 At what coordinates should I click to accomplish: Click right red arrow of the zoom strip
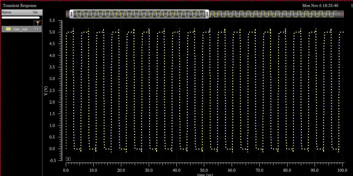click(x=342, y=14)
